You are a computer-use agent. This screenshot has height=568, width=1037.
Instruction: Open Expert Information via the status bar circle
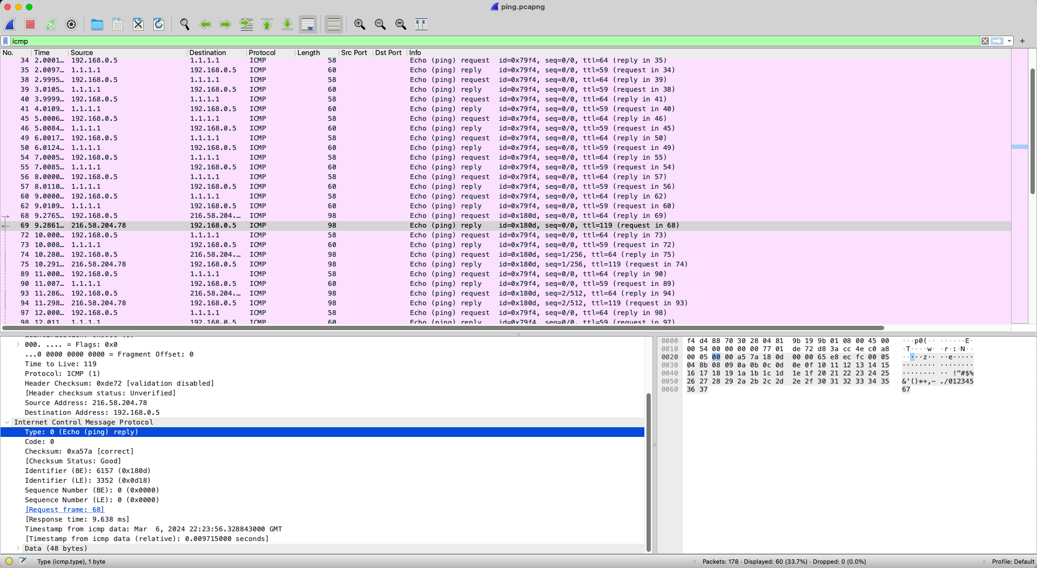pos(9,561)
